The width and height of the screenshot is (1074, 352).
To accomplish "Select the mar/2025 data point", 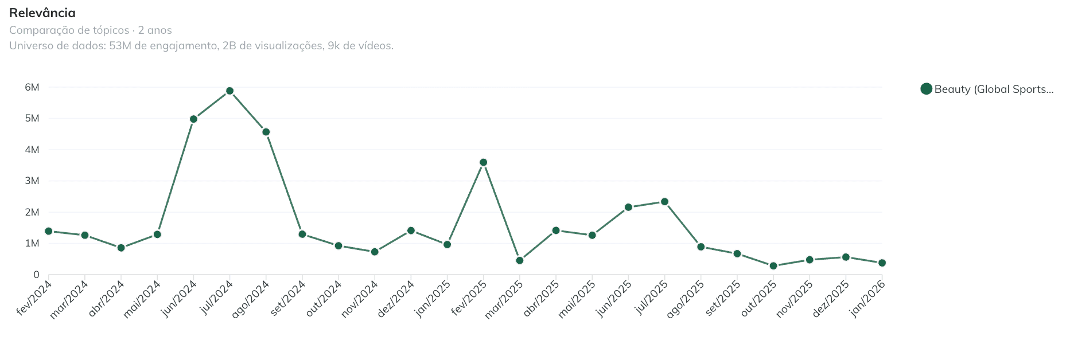I will (x=520, y=260).
